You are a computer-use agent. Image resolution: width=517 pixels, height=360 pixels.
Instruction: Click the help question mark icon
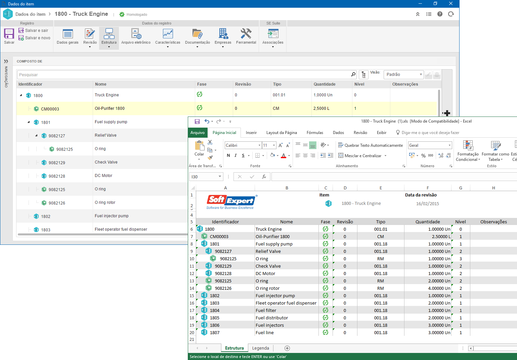[440, 14]
